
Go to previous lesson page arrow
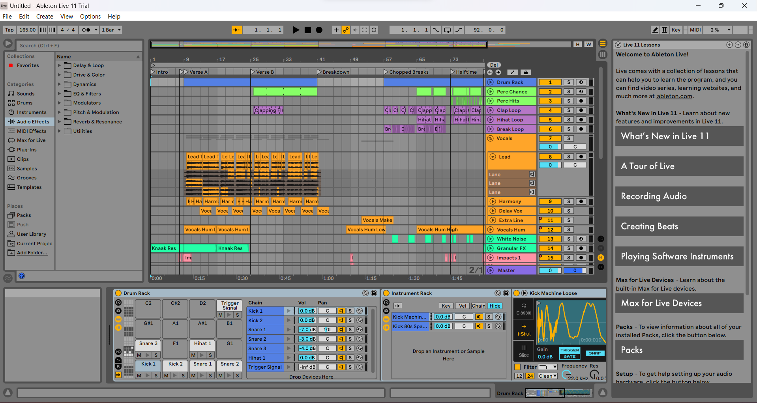click(x=729, y=45)
